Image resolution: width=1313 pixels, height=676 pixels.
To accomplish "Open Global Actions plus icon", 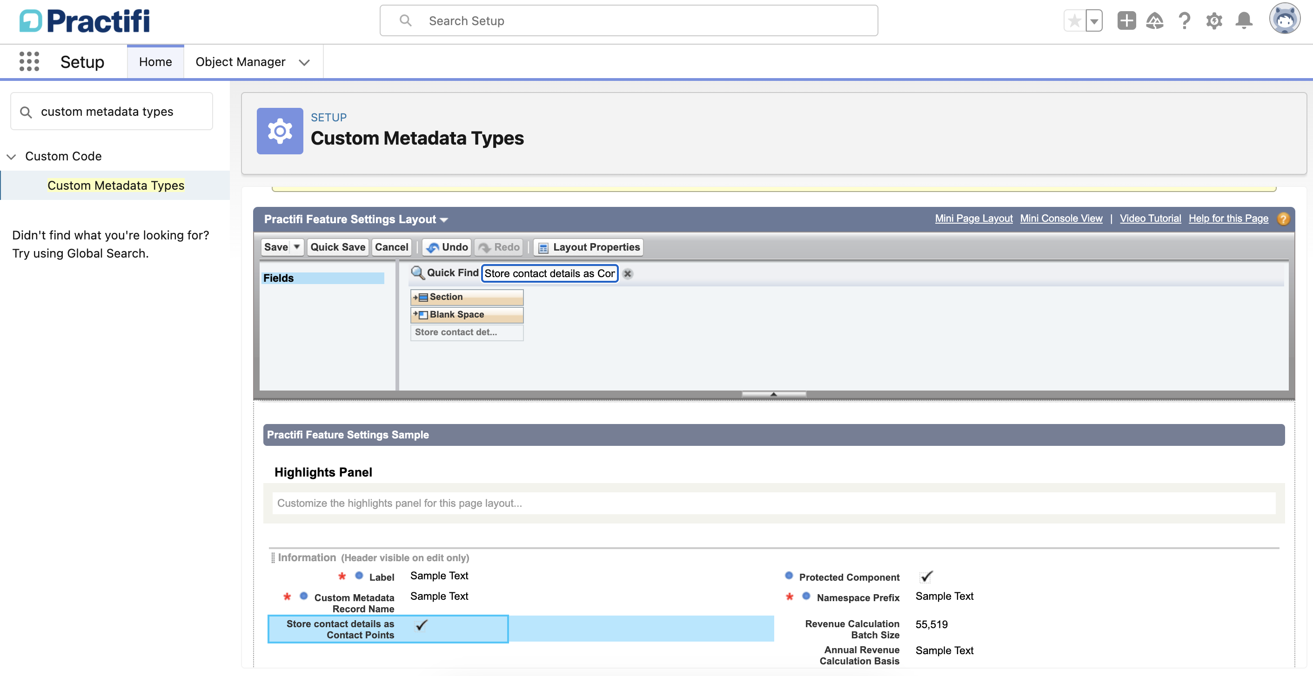I will pos(1126,21).
